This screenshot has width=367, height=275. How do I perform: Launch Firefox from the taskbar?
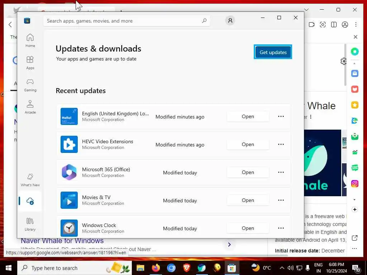point(156,268)
